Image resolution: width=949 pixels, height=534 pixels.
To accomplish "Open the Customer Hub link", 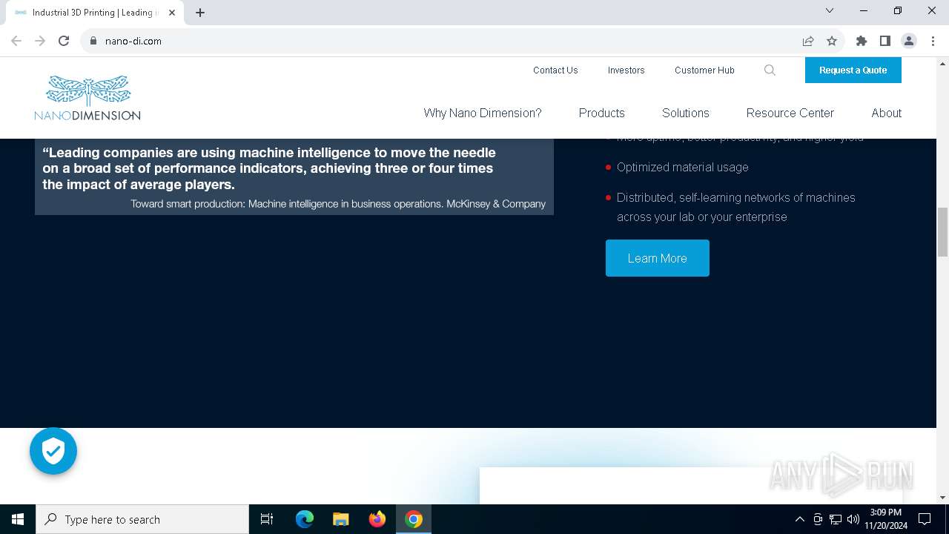I will pos(704,70).
